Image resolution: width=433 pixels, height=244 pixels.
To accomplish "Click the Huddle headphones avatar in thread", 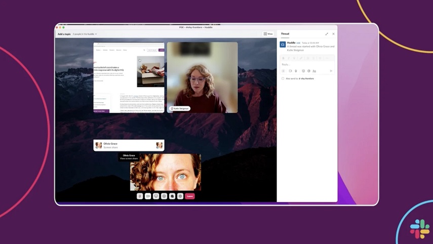I will click(283, 45).
